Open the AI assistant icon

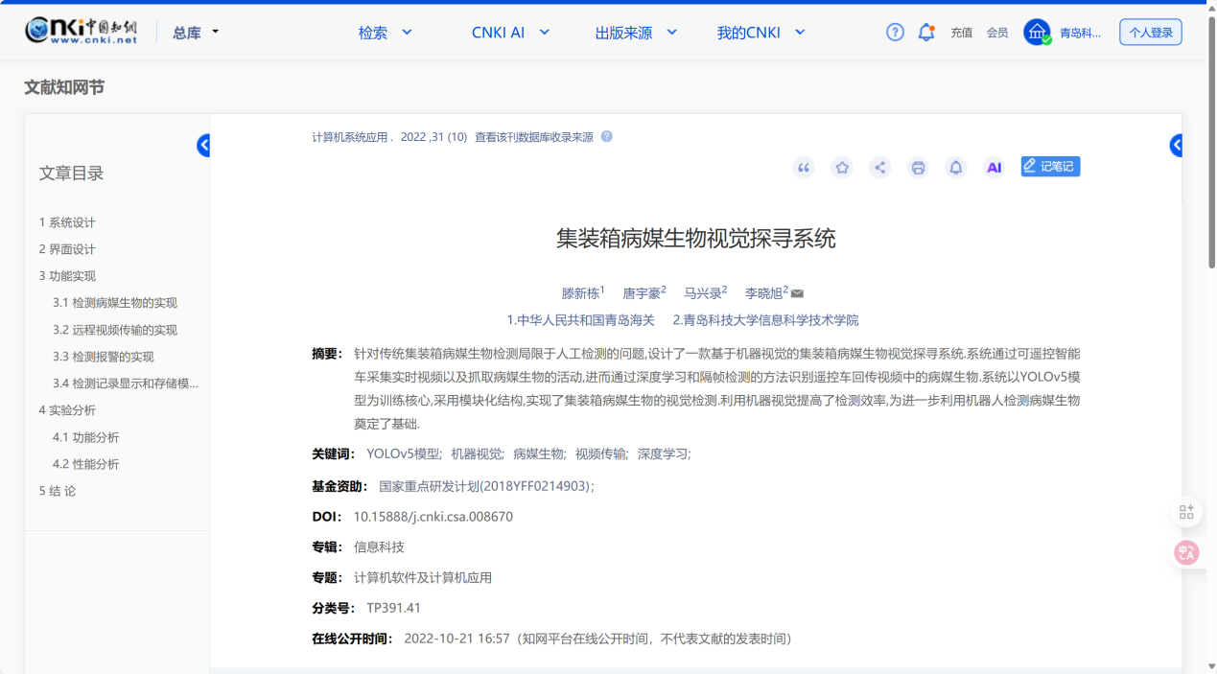[995, 168]
